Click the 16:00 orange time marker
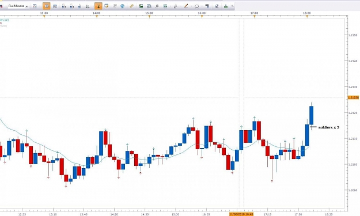This screenshot has height=216, width=360. tap(202, 17)
